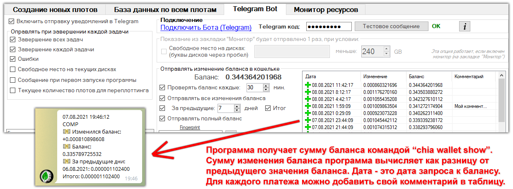This screenshot has height=189, width=513.
Task: Toggle "Отправлять полный баланс" checkbox
Action: [x=162, y=119]
